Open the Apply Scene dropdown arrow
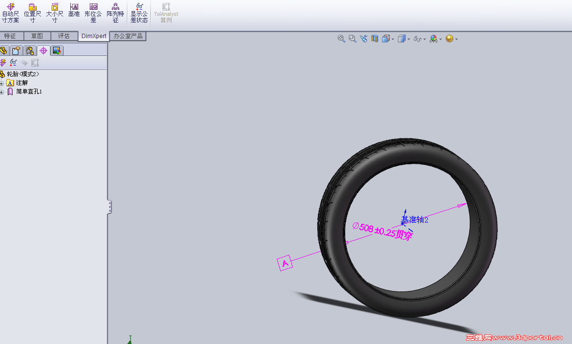572x344 pixels. click(x=456, y=40)
